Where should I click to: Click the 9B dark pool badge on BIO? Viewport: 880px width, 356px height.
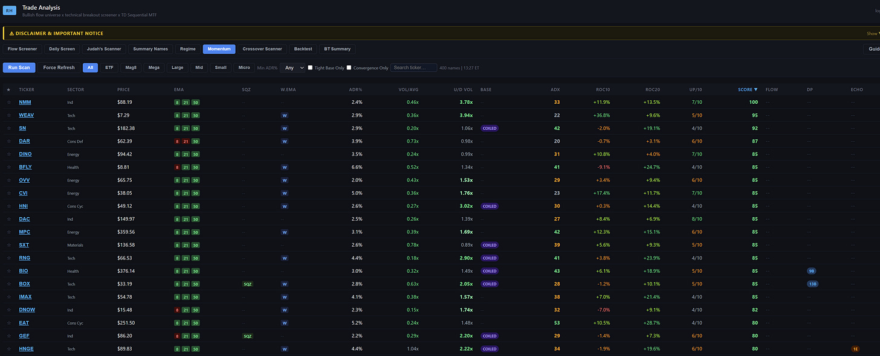(812, 271)
